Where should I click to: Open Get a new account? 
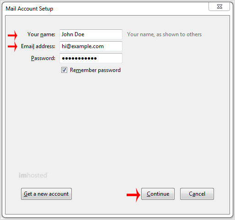[46, 194]
